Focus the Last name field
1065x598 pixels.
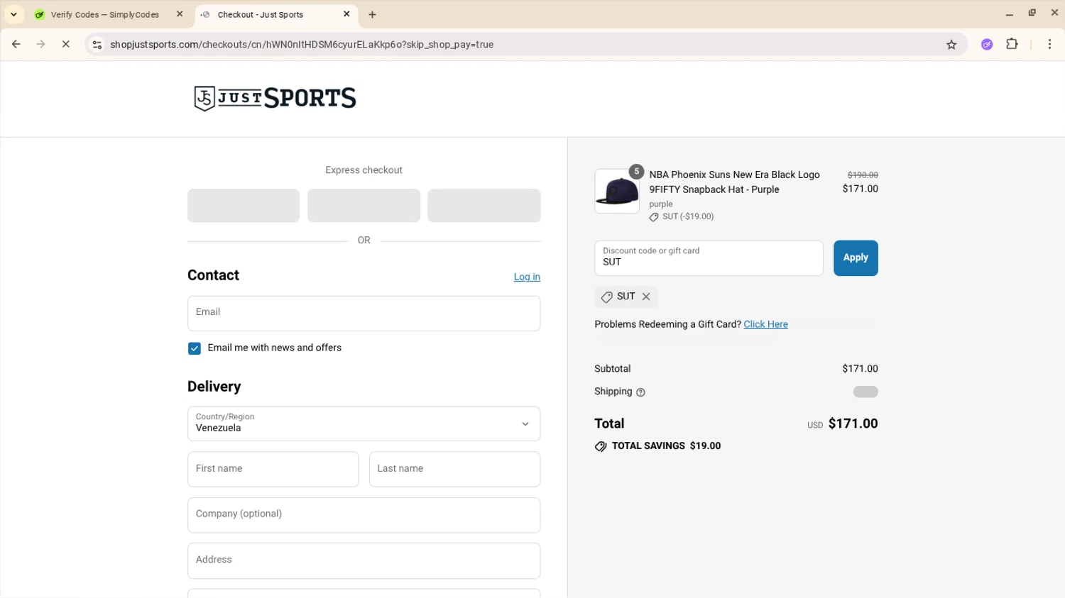[x=454, y=470]
